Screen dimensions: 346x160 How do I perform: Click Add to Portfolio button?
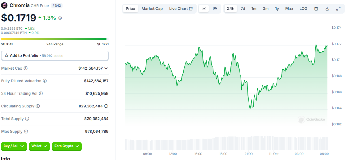(x=55, y=55)
